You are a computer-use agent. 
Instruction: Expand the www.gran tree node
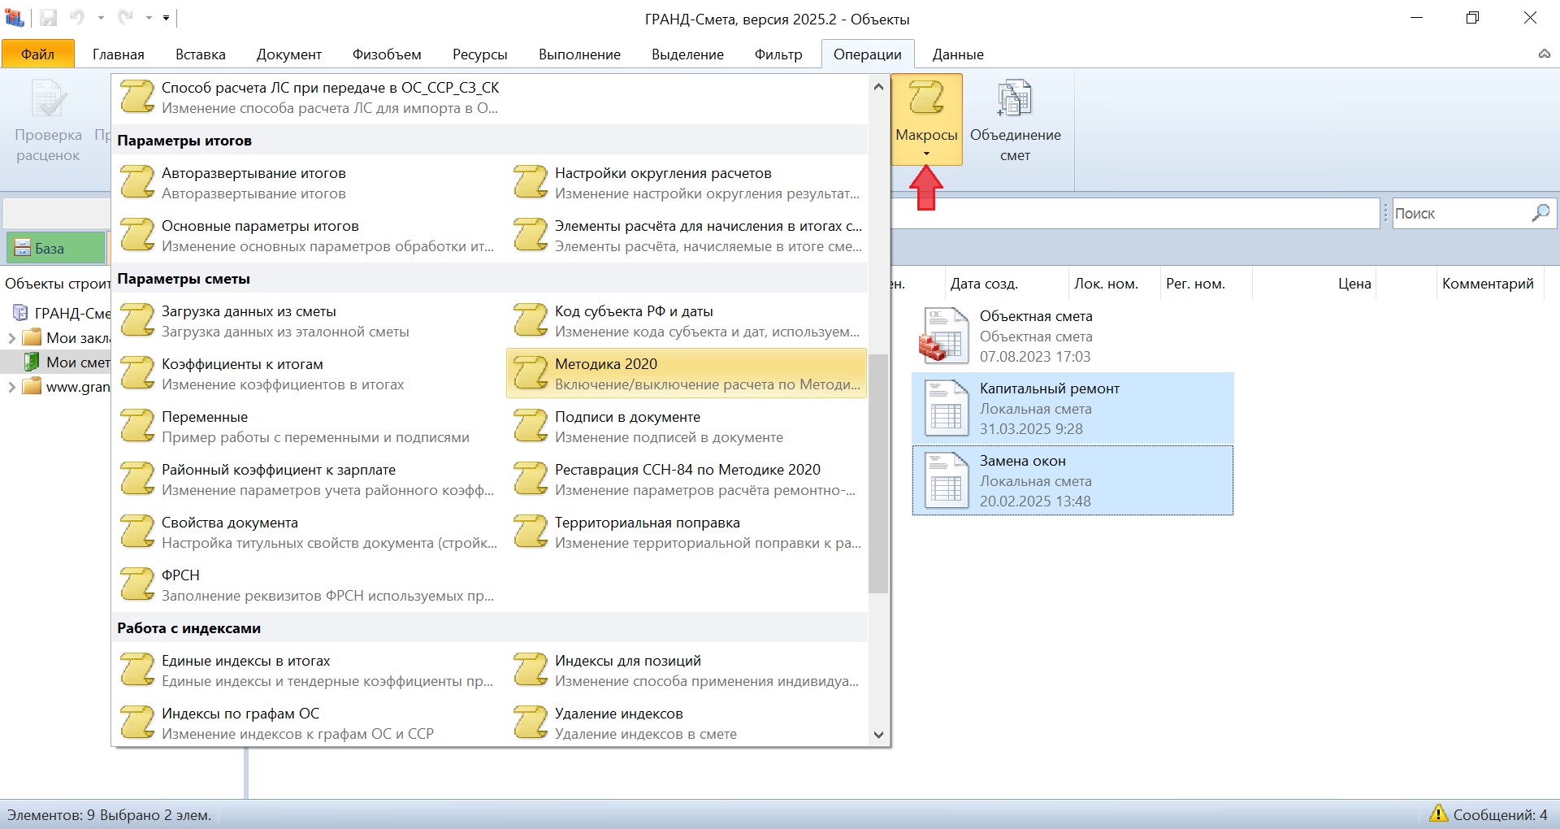[x=11, y=387]
